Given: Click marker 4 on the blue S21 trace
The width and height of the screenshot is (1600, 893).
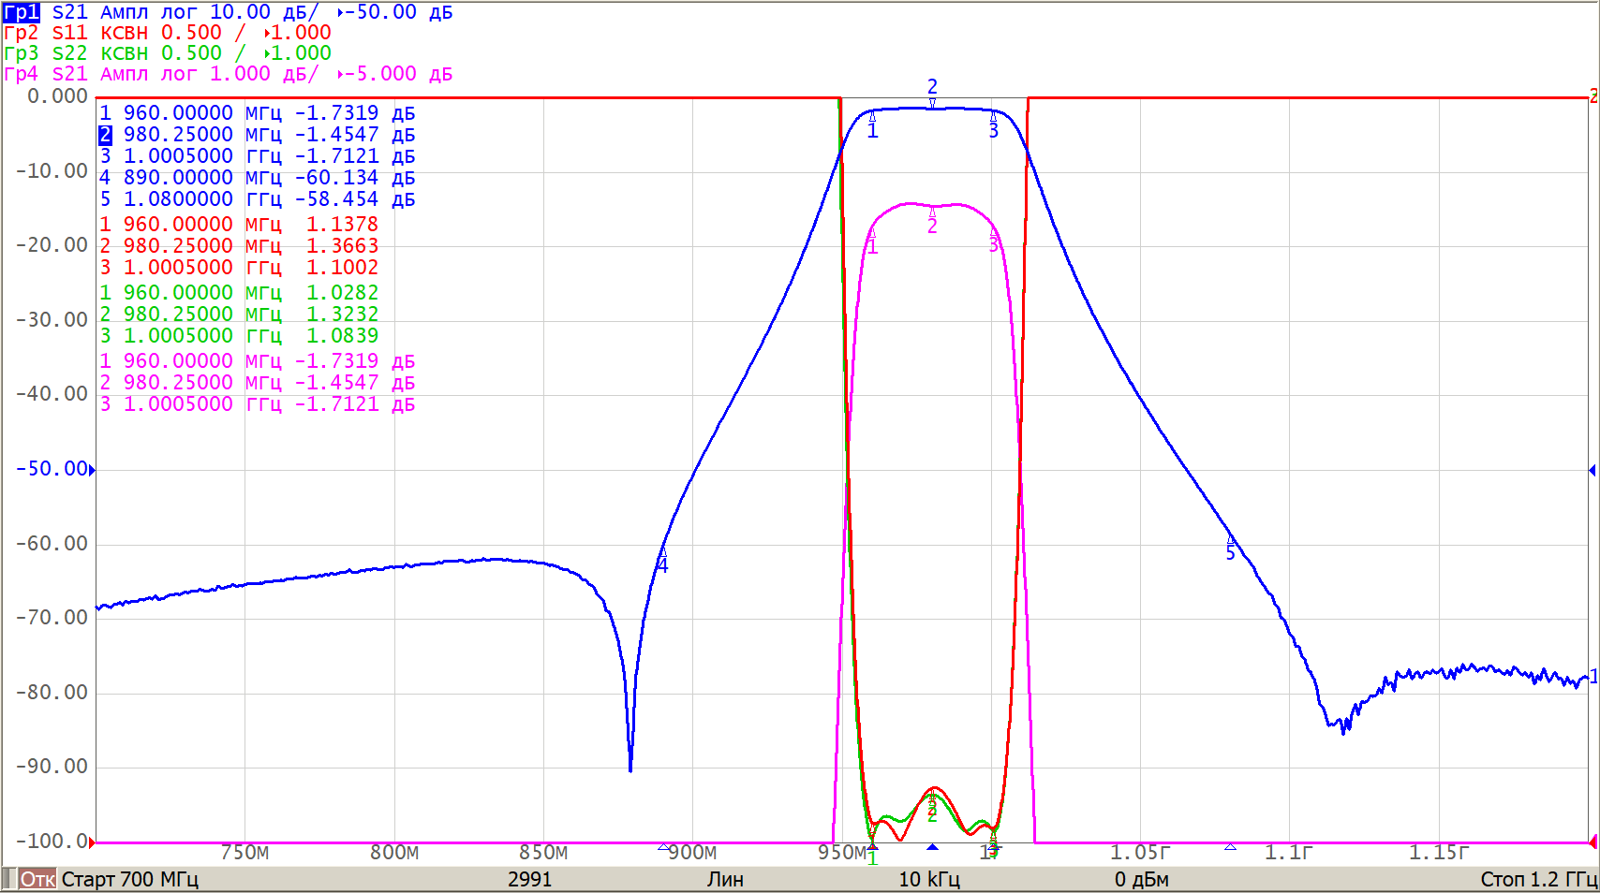Looking at the screenshot, I should (662, 563).
